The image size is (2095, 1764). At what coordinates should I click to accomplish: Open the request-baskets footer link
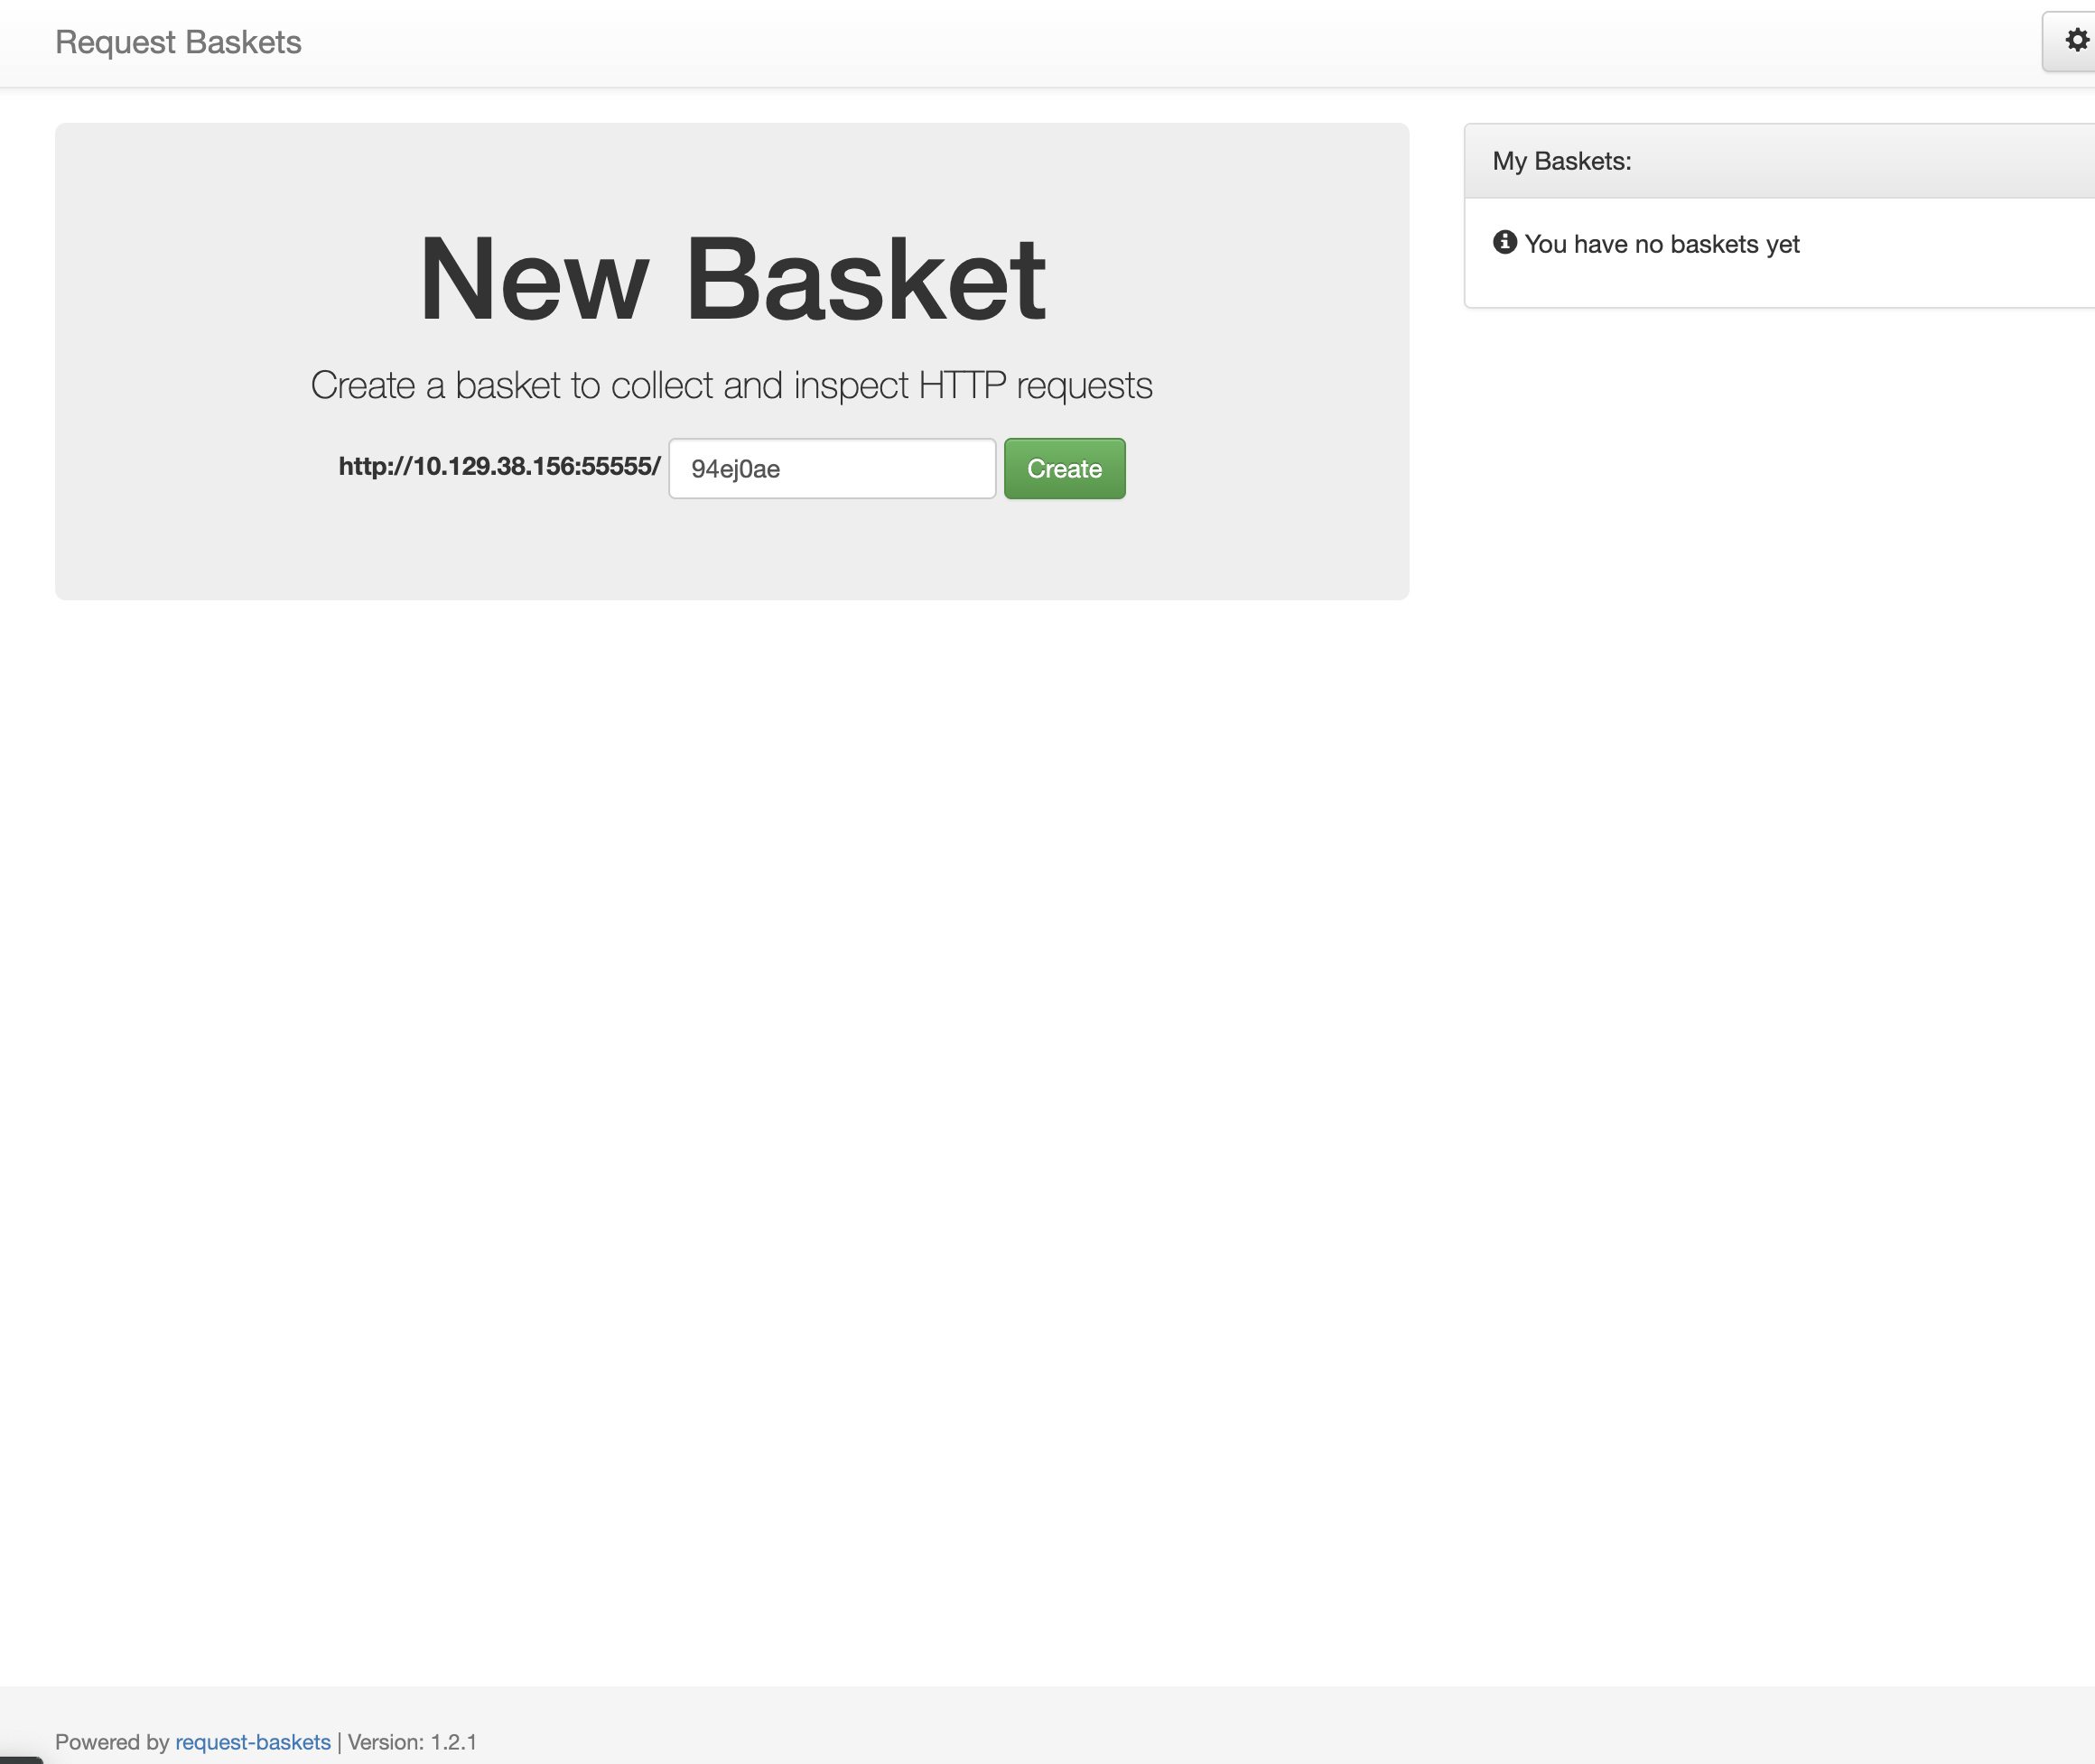point(252,1741)
